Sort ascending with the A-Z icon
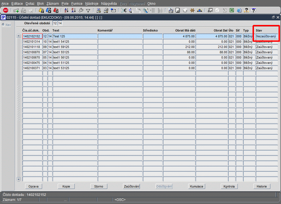 [x=66, y=11]
